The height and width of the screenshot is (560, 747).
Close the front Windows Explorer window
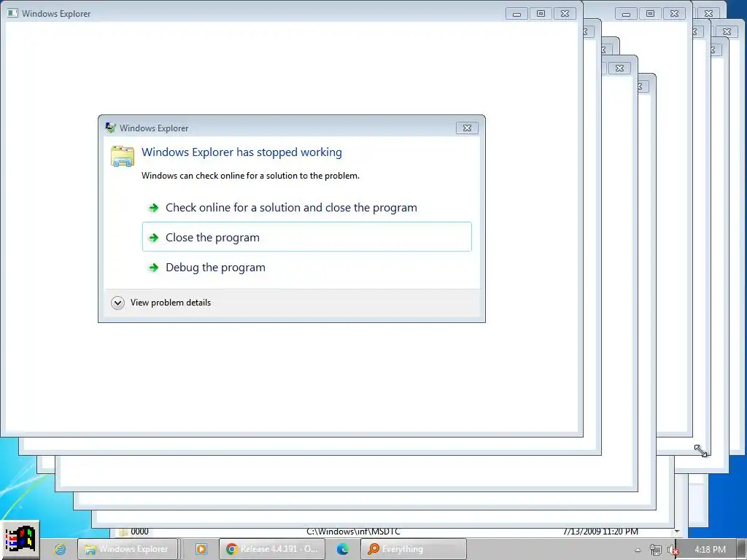point(565,14)
